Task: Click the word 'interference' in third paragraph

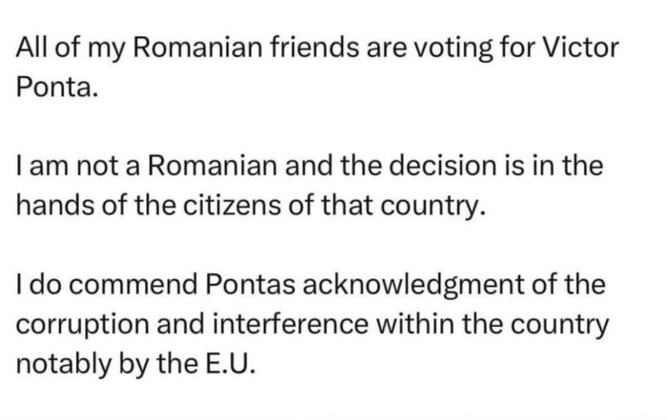Action: point(291,324)
